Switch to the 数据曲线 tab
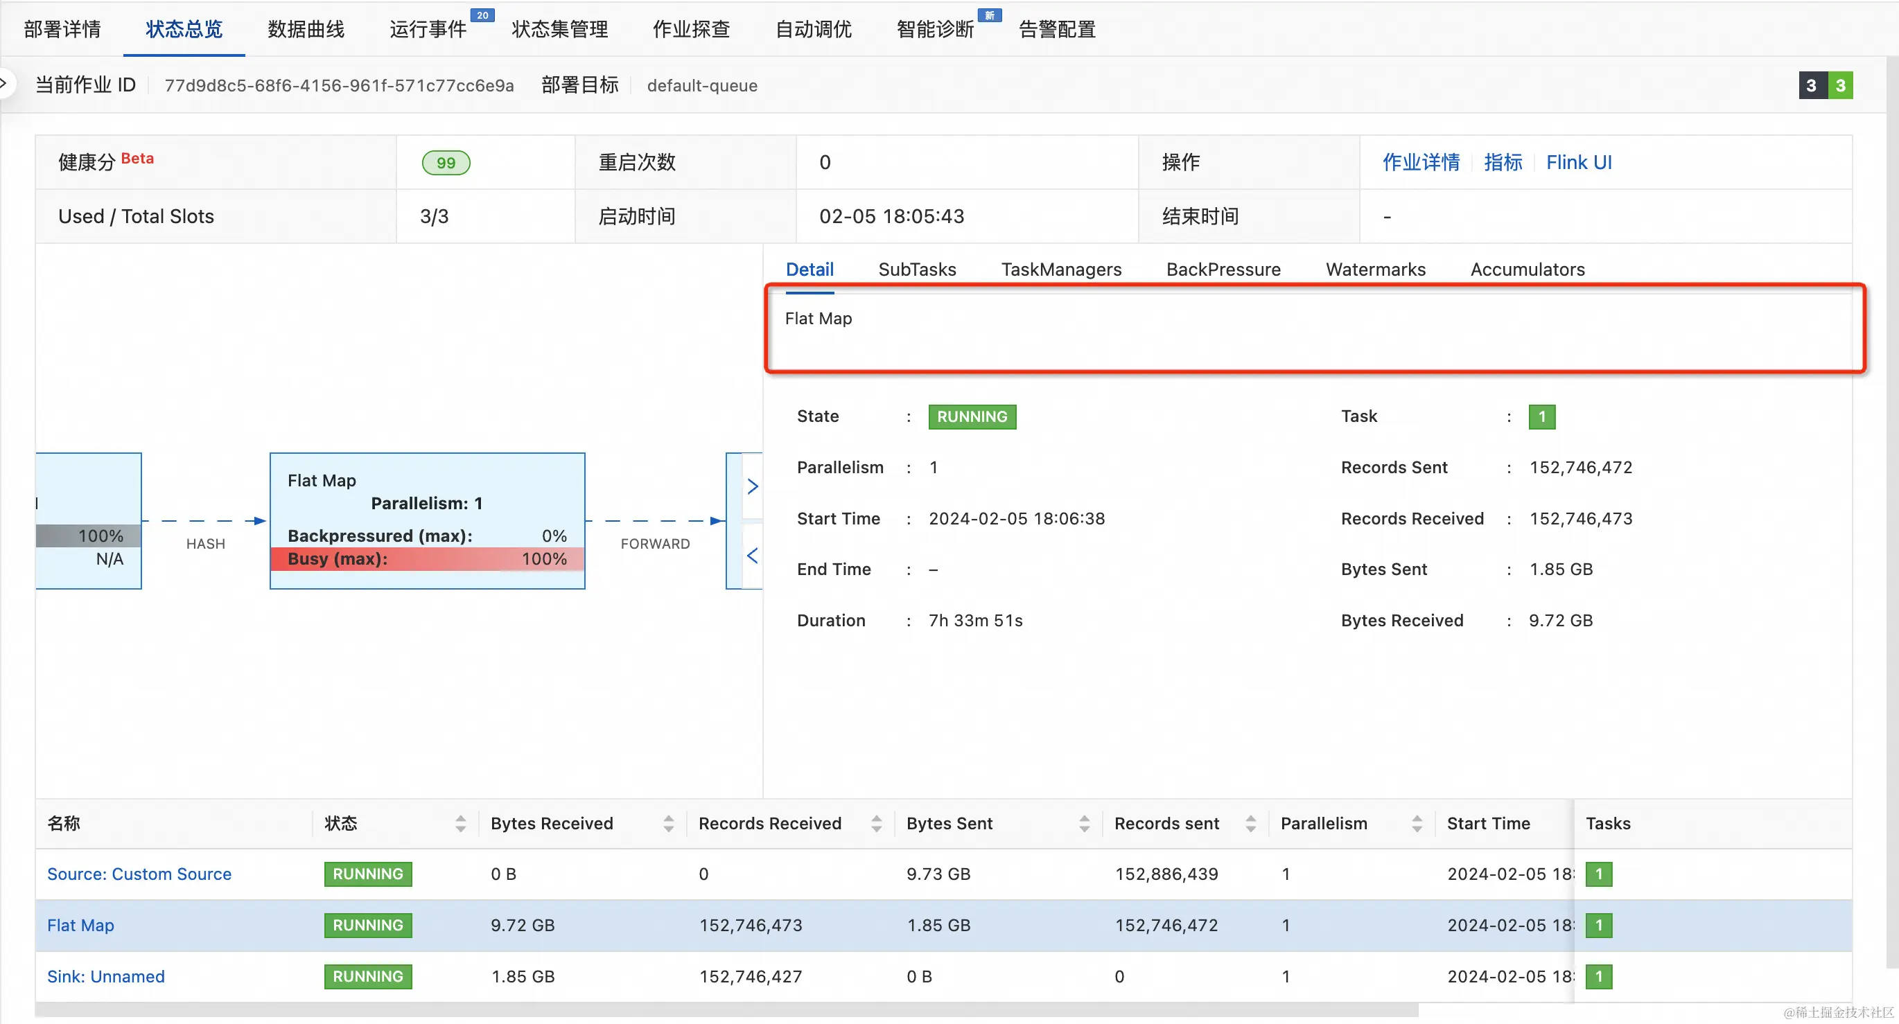This screenshot has height=1024, width=1899. click(306, 30)
